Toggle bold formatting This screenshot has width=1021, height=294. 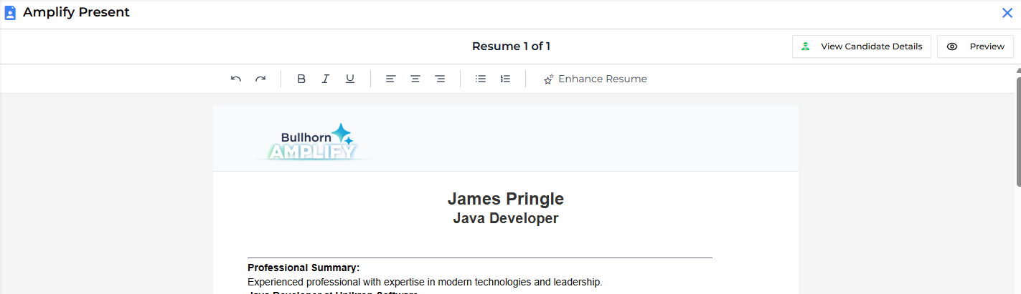point(301,79)
